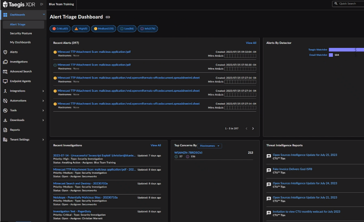Click the Reports document icon in sidebar
Viewport: 364px width, 222px height.
tap(5, 130)
